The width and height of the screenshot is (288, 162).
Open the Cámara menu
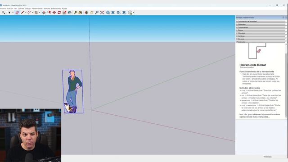point(21,9)
